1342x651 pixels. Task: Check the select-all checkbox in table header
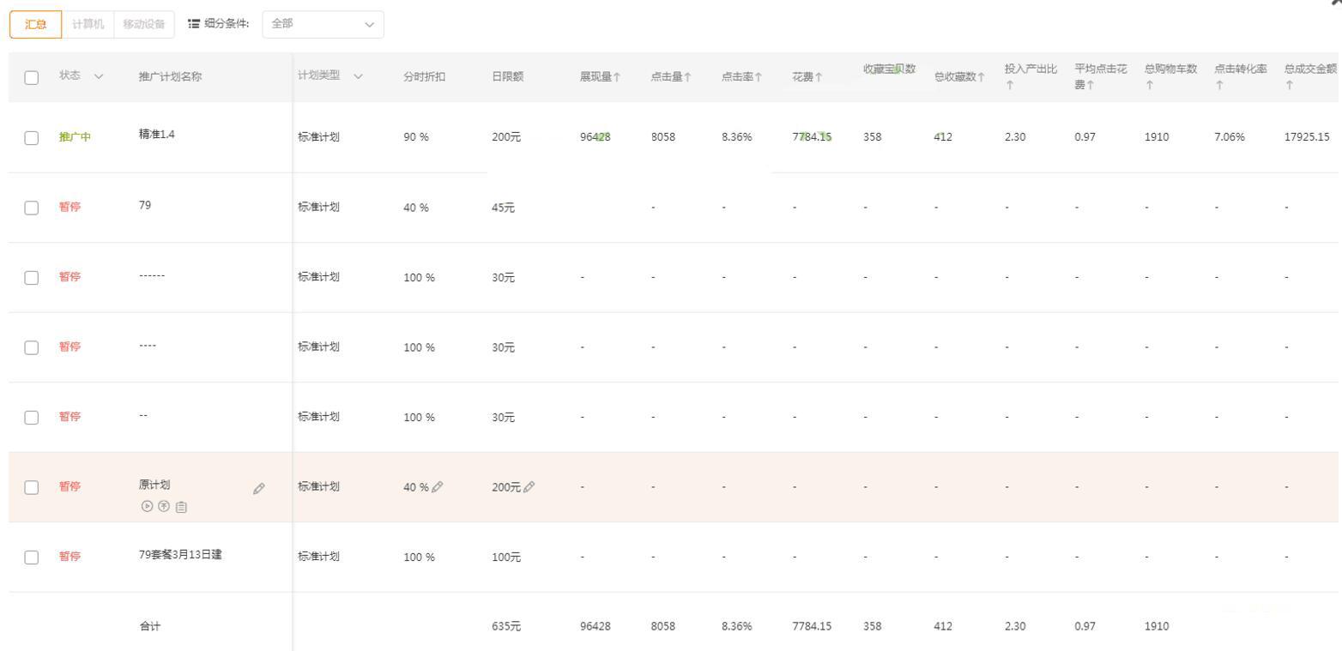point(32,77)
